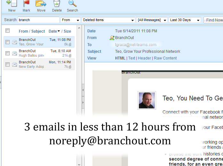Check the 'Hugh Ballou' message checkbox

7,53
